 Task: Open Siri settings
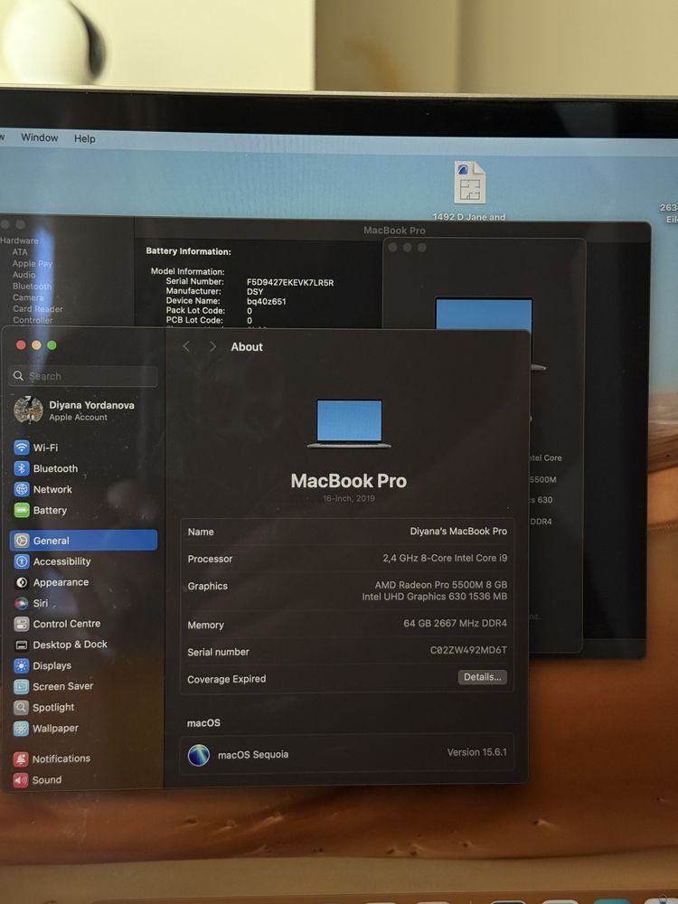(x=31, y=603)
